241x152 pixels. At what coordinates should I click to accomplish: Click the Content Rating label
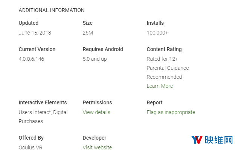coord(164,49)
